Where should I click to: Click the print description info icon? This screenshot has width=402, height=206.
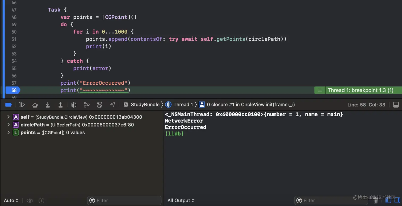pyautogui.click(x=41, y=200)
